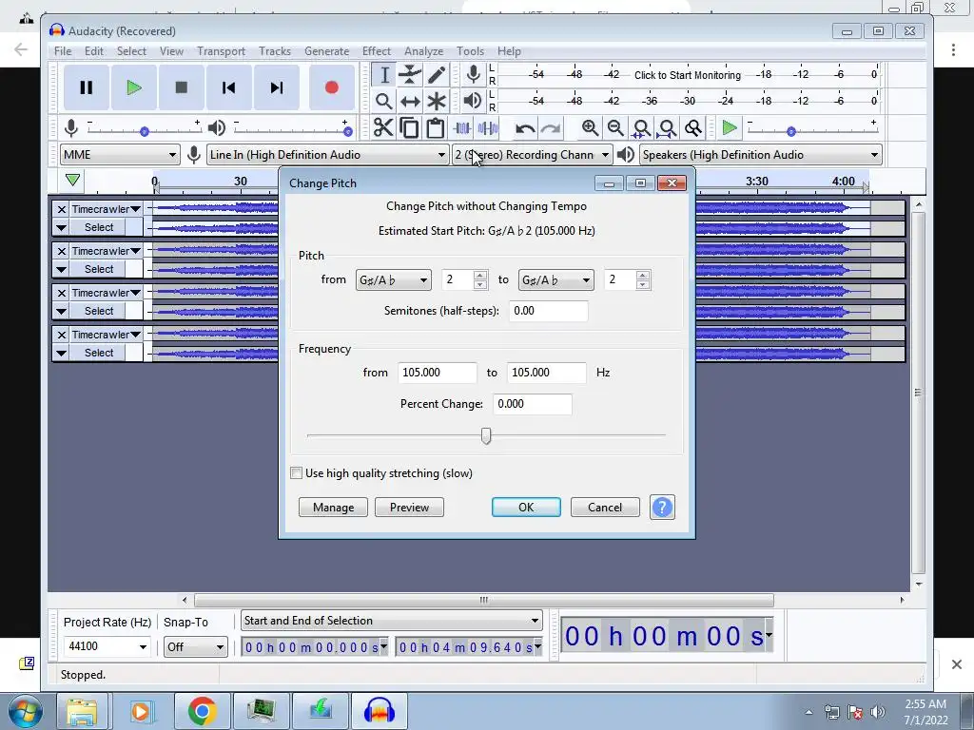Click the Silence audio icon

(488, 128)
